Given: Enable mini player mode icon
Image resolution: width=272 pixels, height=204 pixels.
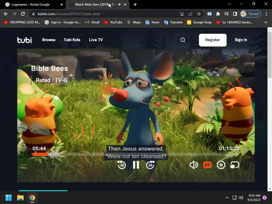Looking at the screenshot, I should click(x=235, y=165).
